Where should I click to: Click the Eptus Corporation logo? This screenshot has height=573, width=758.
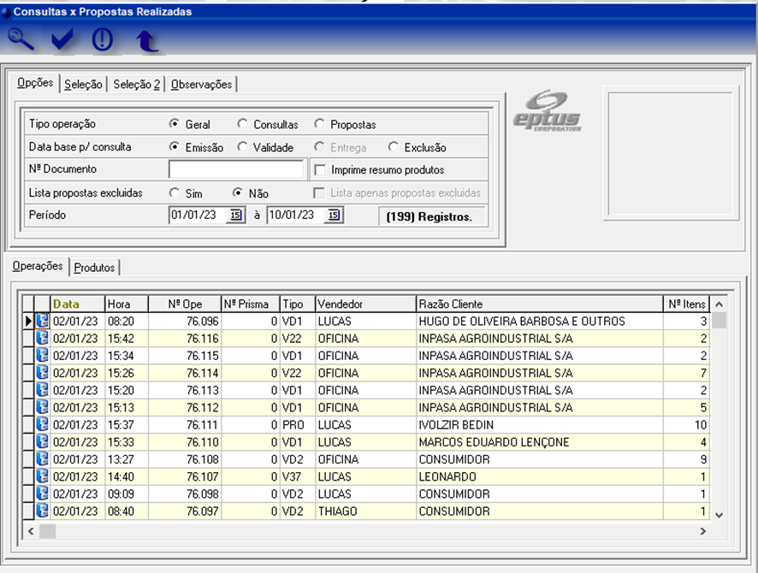click(547, 111)
